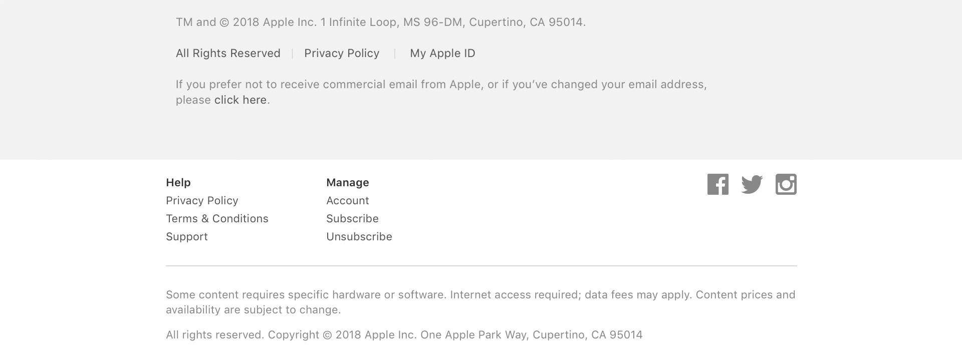Click the Manage column heading
This screenshot has width=962, height=364.
coord(347,182)
